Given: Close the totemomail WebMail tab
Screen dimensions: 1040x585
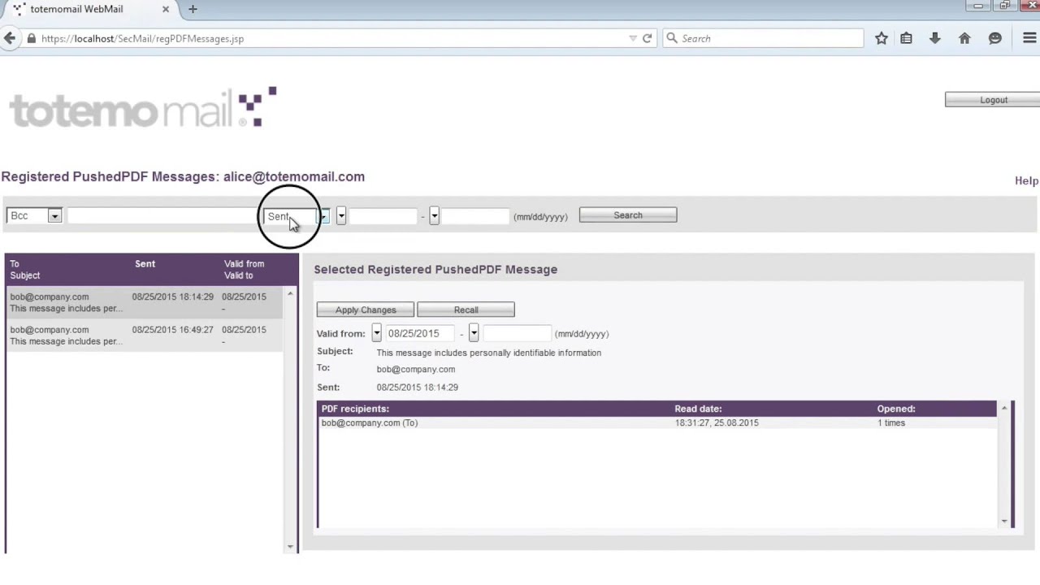Looking at the screenshot, I should point(166,9).
